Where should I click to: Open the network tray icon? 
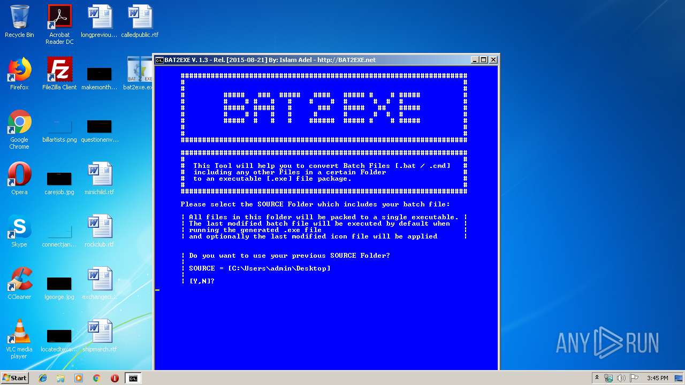click(608, 378)
